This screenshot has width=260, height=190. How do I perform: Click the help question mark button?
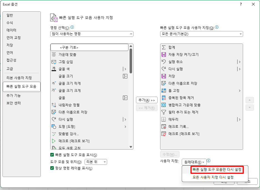pos(241,4)
